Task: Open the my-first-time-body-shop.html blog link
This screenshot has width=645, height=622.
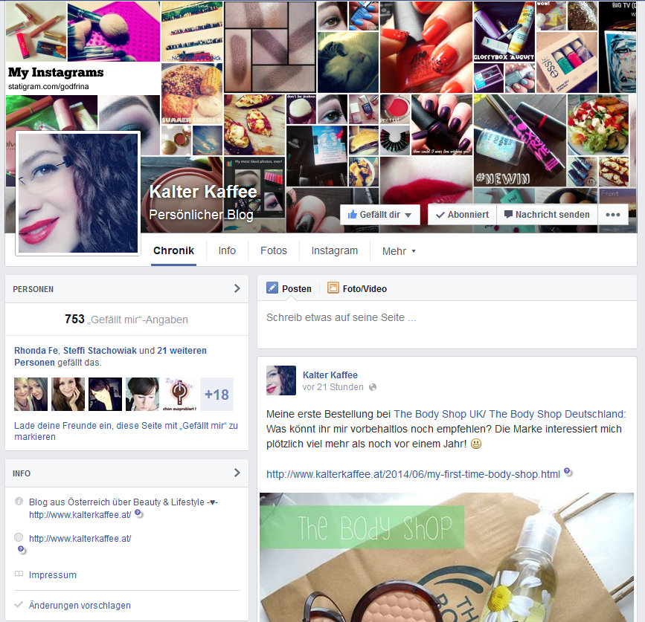Action: coord(413,474)
